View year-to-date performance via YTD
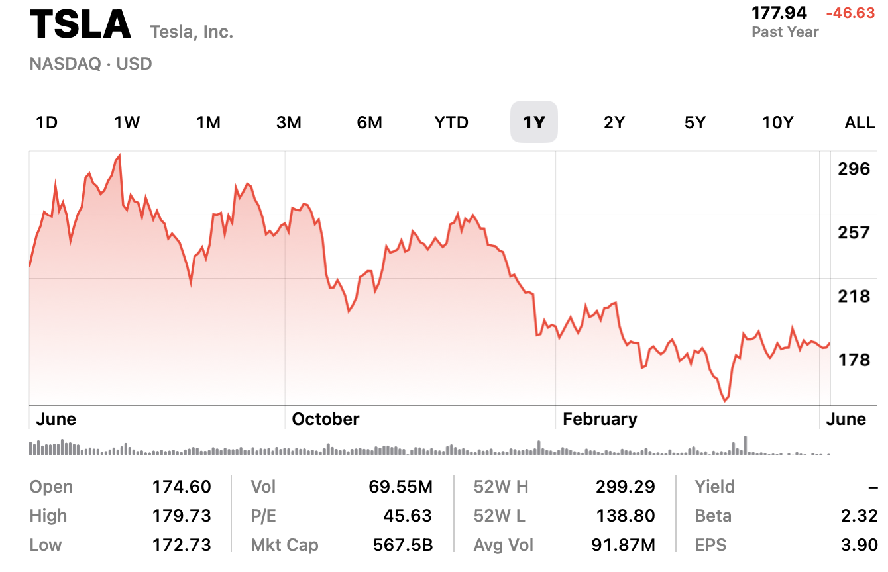 (x=451, y=122)
